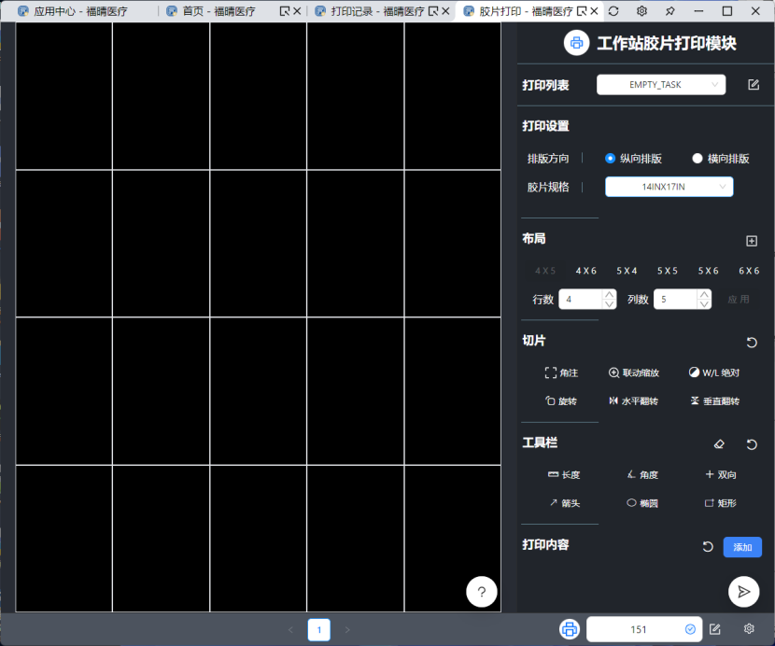Screen dimensions: 775x646
Task: Open the 151 printer selection dropdown
Action: point(642,629)
